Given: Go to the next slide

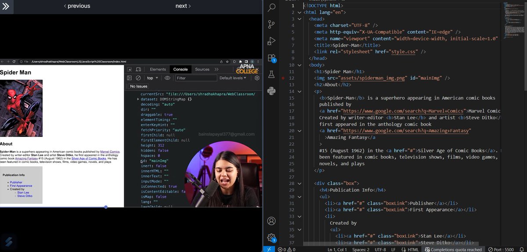Looking at the screenshot, I should point(183,6).
